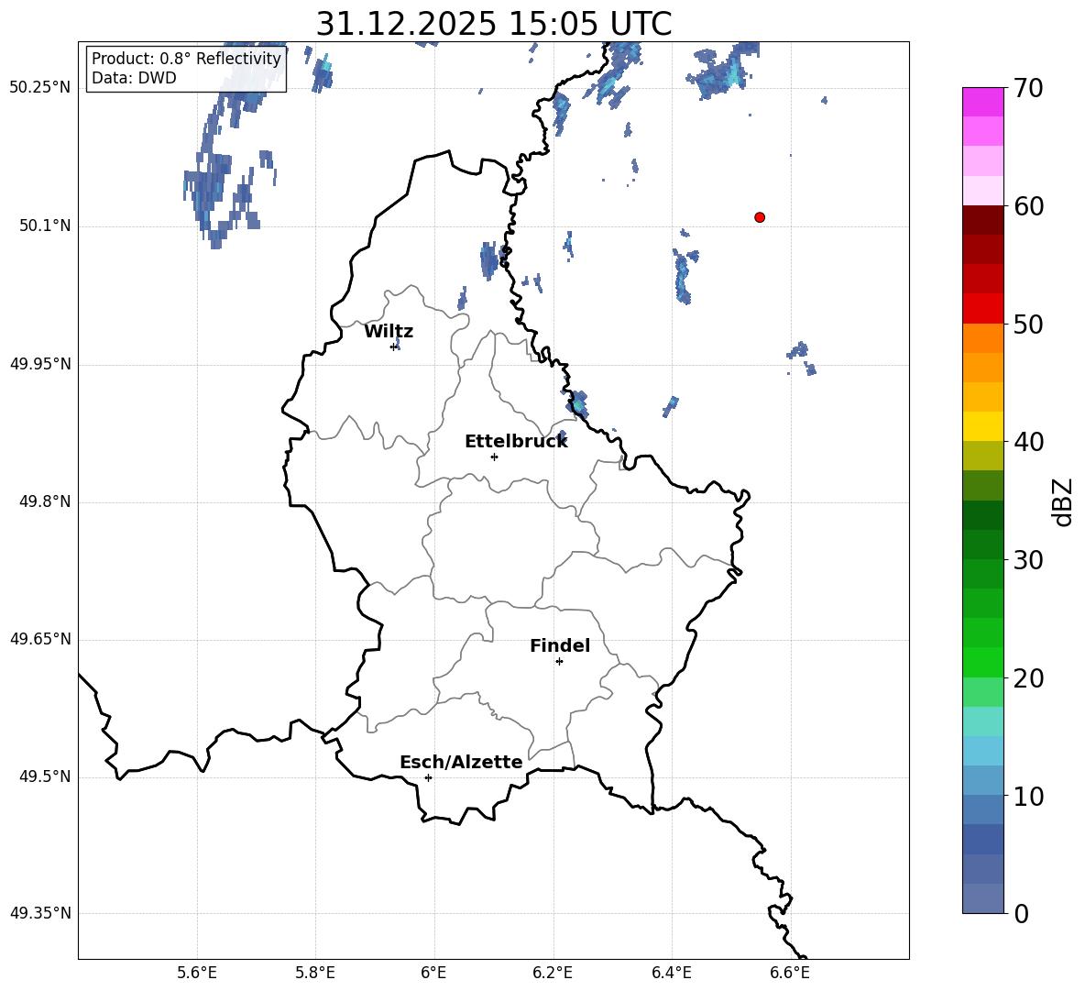1085x991 pixels.
Task: Click the orange colorbar segment just below 50
Action: coord(983,338)
